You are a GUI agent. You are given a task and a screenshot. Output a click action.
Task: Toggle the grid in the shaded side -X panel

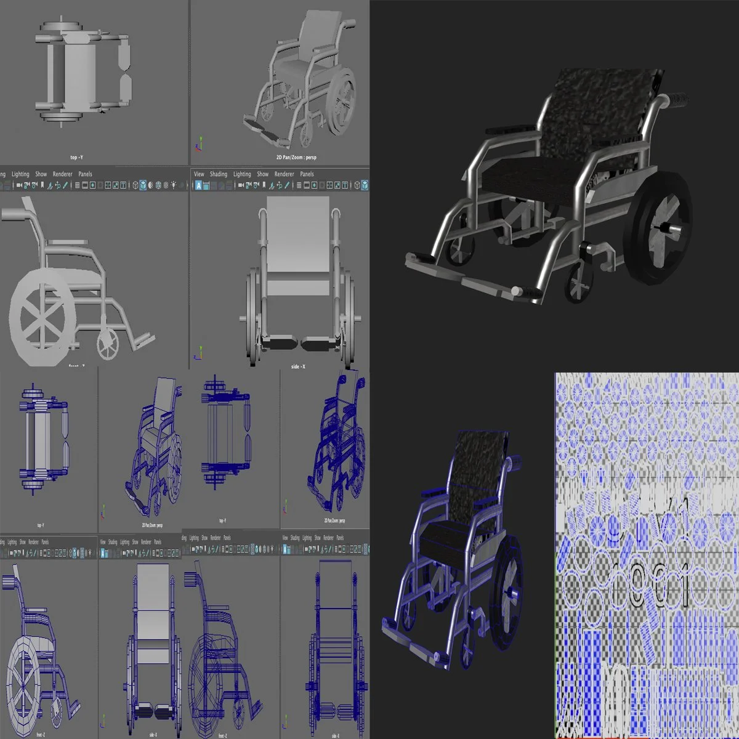tap(299, 185)
